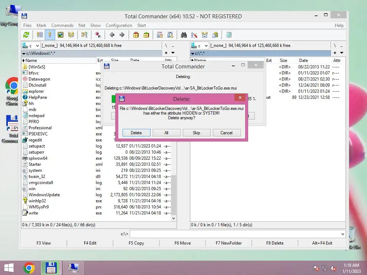Screen dimensions: 367x275
Task: Open the Mark menu
Action: [41, 25]
